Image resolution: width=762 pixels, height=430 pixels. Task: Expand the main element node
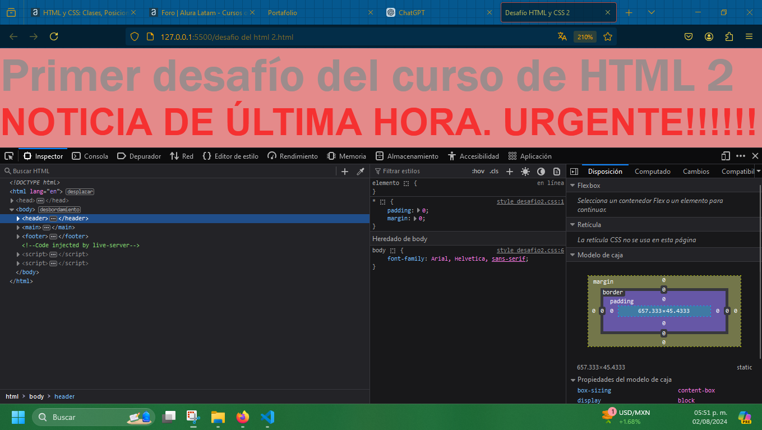coord(19,228)
